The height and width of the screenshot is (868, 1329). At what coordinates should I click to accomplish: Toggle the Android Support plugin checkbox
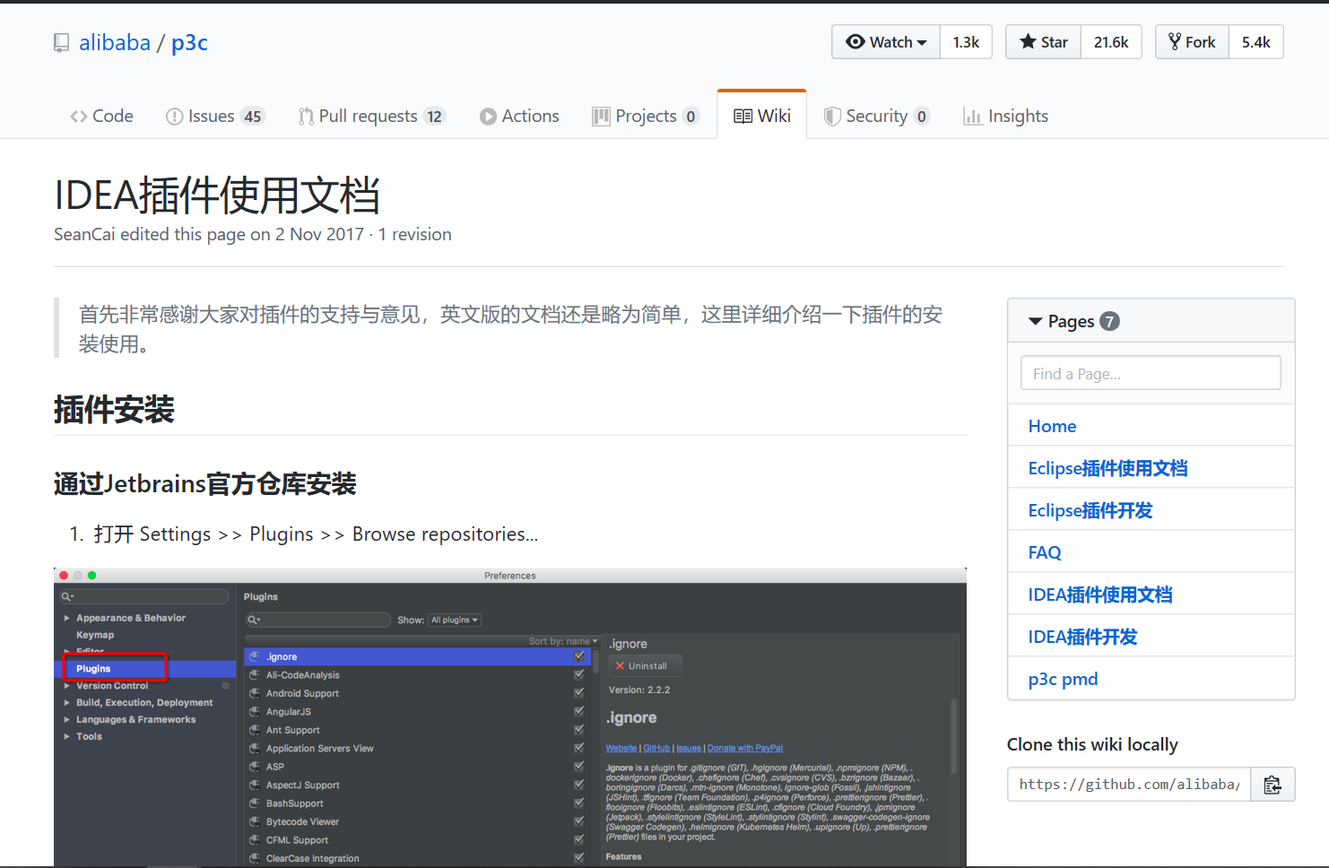pos(579,693)
